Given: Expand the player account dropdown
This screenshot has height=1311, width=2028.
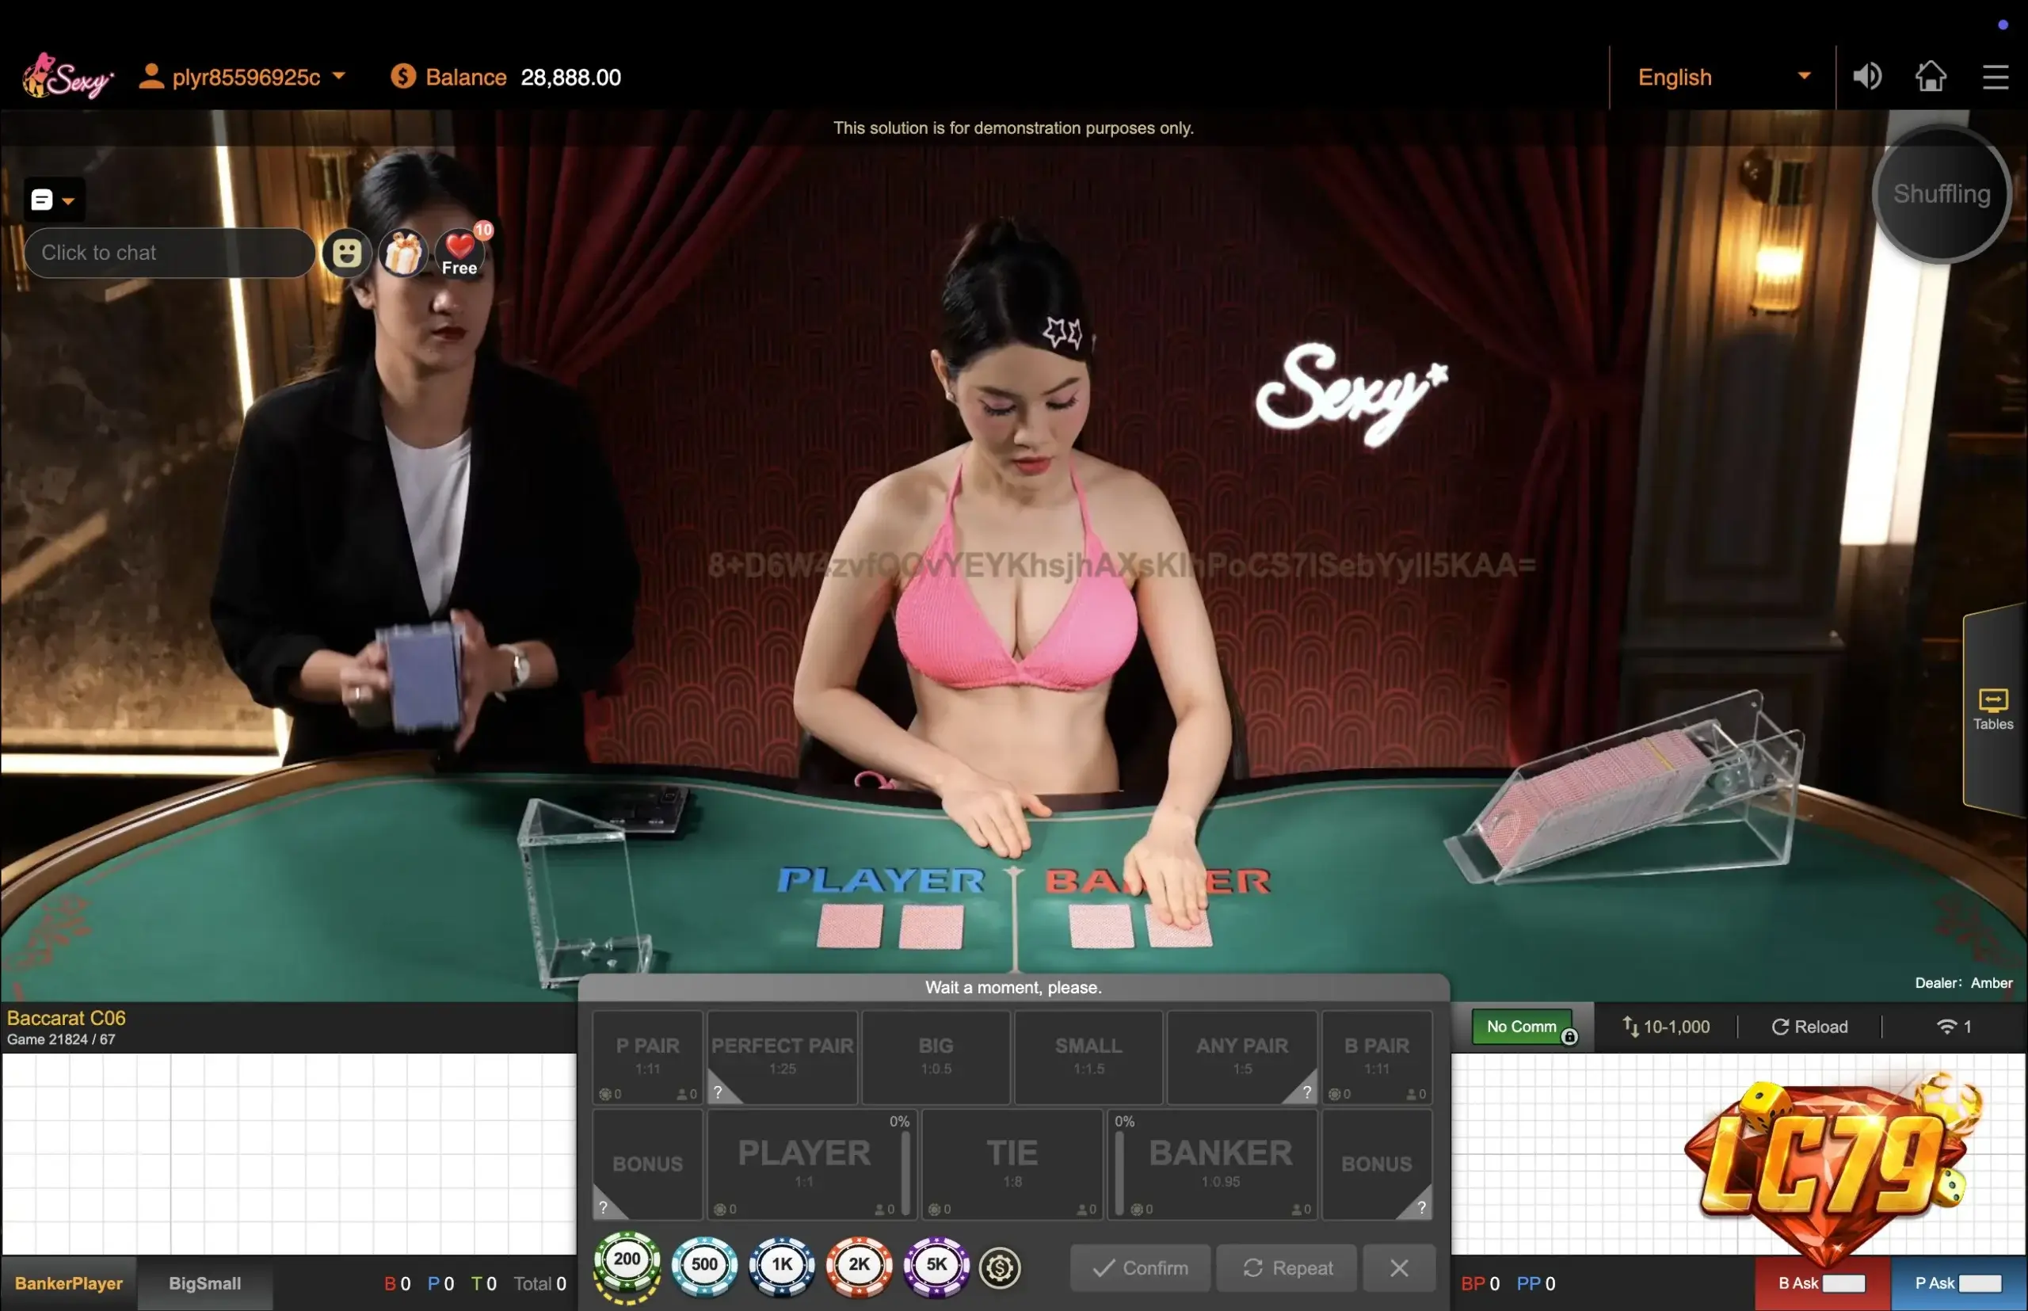Looking at the screenshot, I should tap(243, 78).
